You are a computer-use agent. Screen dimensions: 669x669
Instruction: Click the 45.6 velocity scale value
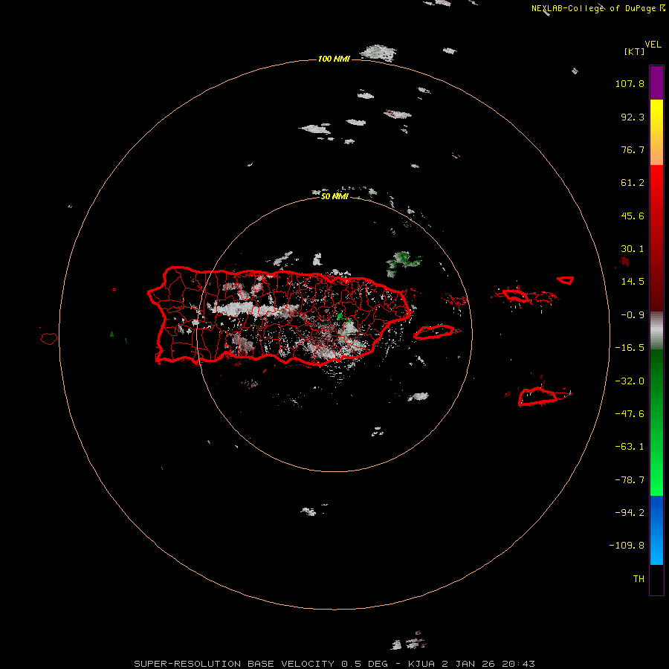(x=633, y=216)
